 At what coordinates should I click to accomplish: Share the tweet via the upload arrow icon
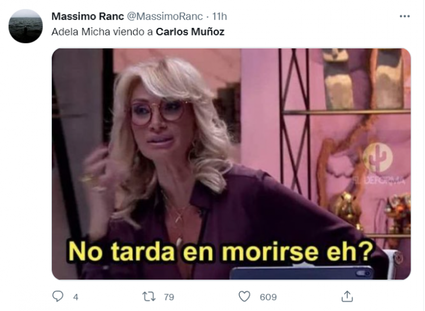[347, 296]
